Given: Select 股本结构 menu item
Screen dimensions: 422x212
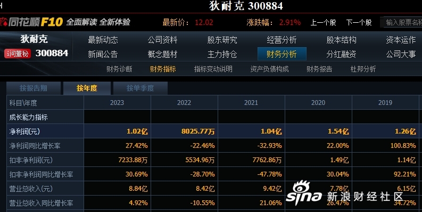Looking at the screenshot, I should point(341,40).
